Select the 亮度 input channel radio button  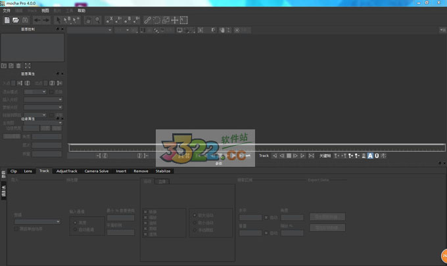[74, 222]
